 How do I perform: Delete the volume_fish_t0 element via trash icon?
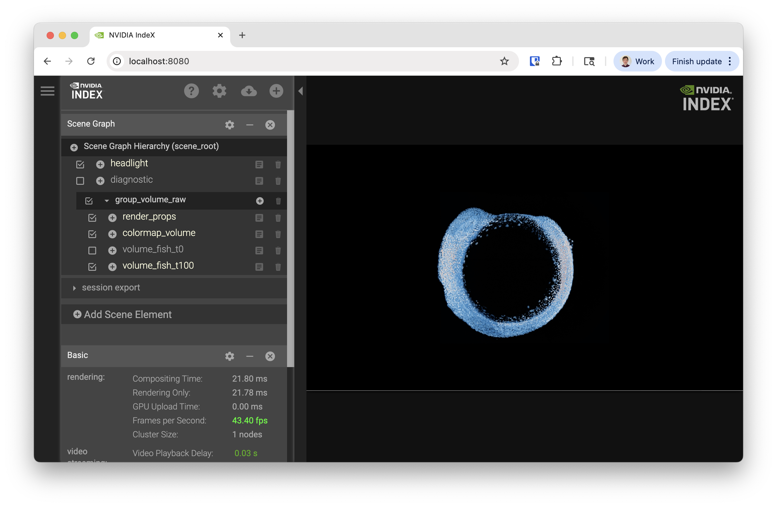click(x=278, y=251)
